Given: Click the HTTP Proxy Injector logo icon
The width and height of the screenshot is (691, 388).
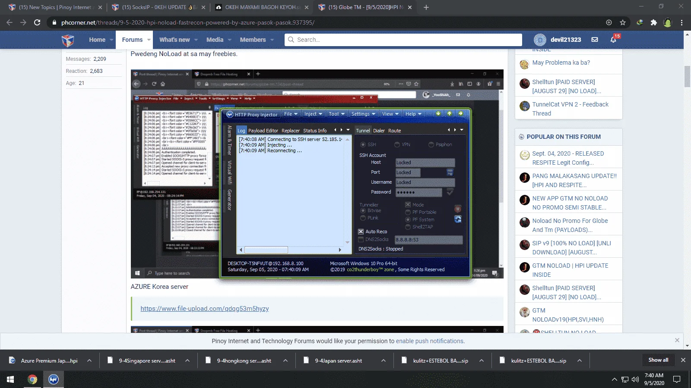Looking at the screenshot, I should point(230,114).
